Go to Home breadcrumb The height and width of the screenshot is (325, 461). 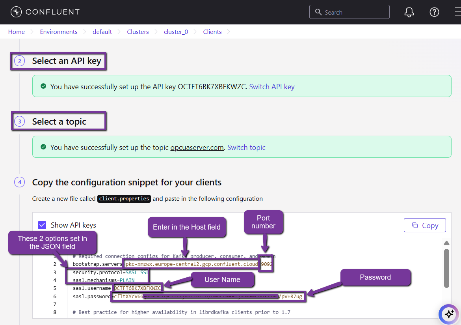17,32
